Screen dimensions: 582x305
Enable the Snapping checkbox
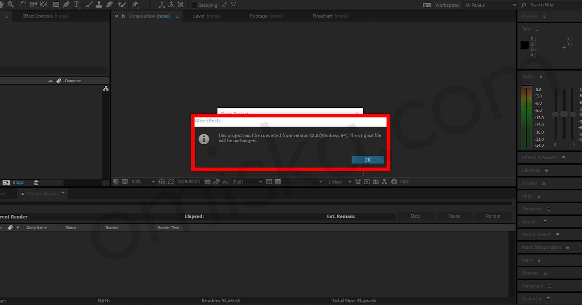coord(194,5)
